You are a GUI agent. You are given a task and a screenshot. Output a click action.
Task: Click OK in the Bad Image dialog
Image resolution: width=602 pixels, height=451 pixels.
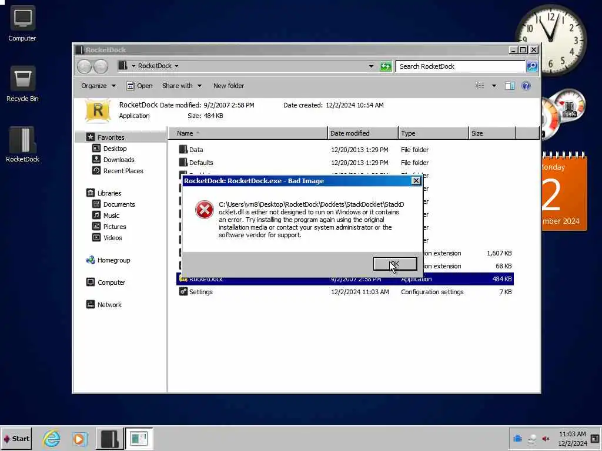[x=394, y=264]
